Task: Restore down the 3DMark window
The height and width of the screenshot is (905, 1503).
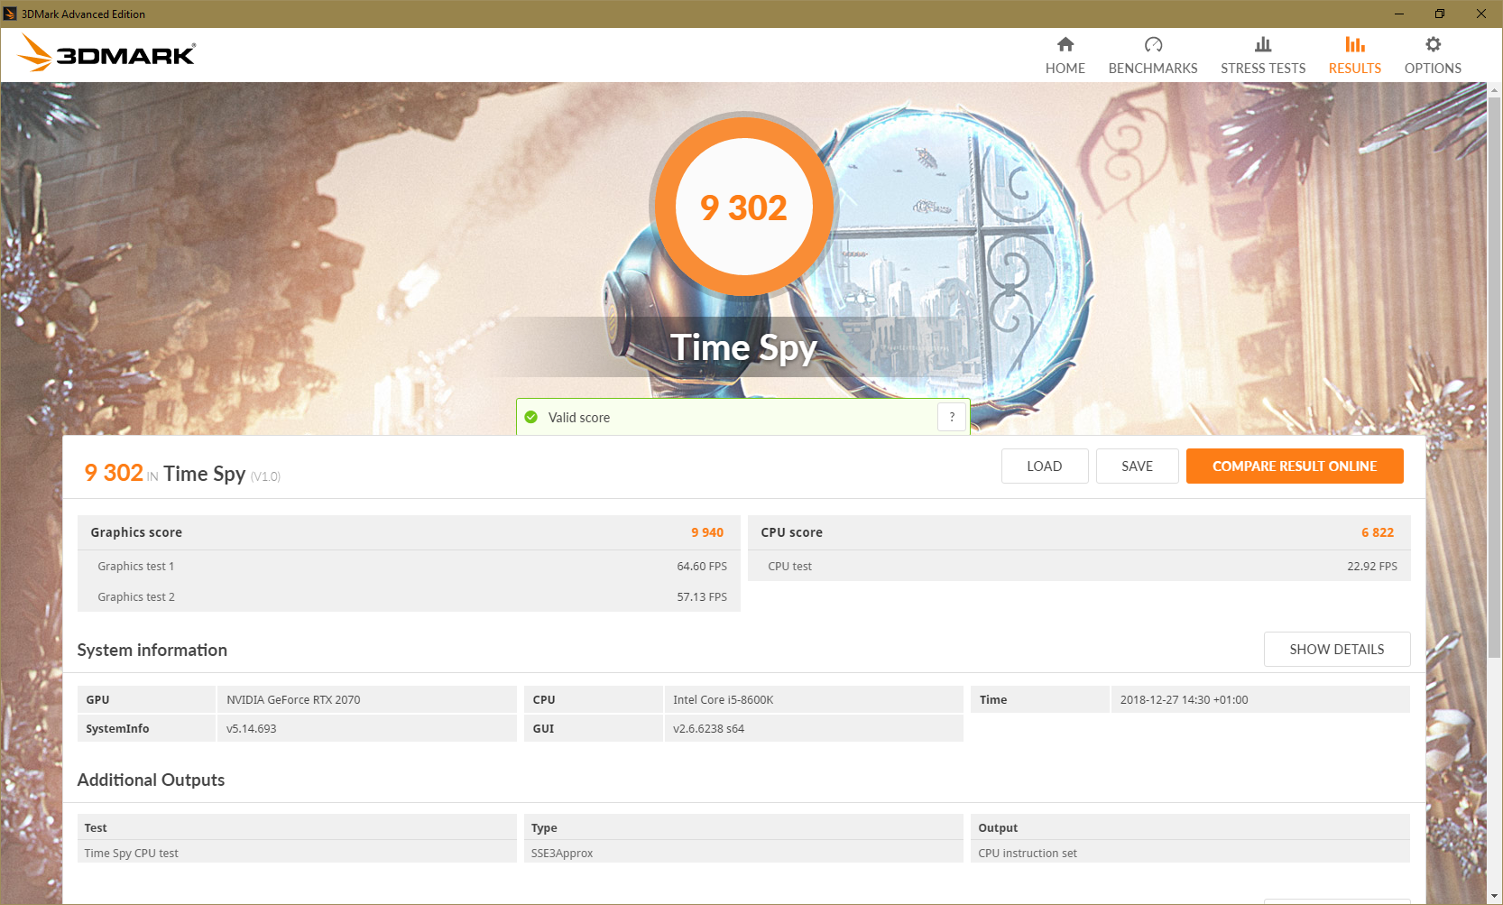Action: [x=1440, y=14]
